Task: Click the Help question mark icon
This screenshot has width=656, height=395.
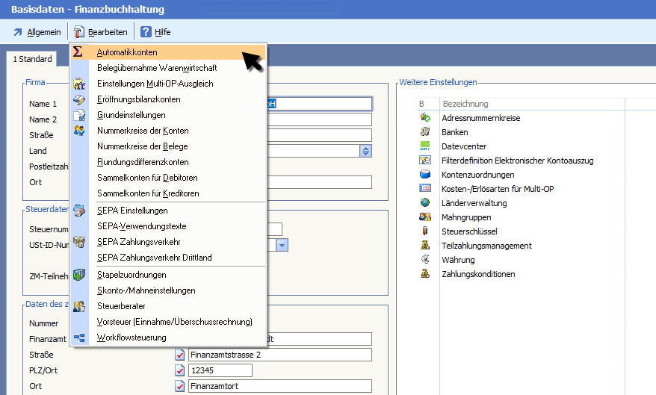Action: (x=146, y=32)
